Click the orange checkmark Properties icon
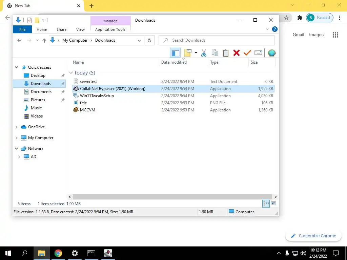 [x=247, y=53]
